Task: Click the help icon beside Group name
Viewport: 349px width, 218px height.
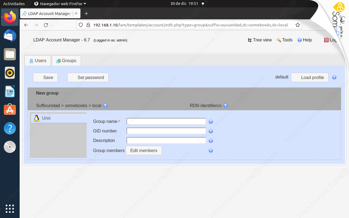Action: (210, 122)
